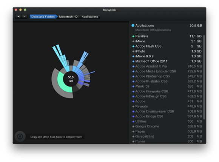
Task: Click the 30.5 GB chart center
Action: 71,79
